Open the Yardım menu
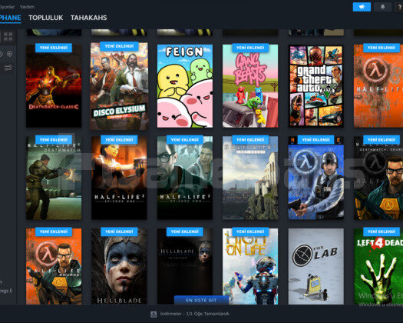 (x=27, y=7)
